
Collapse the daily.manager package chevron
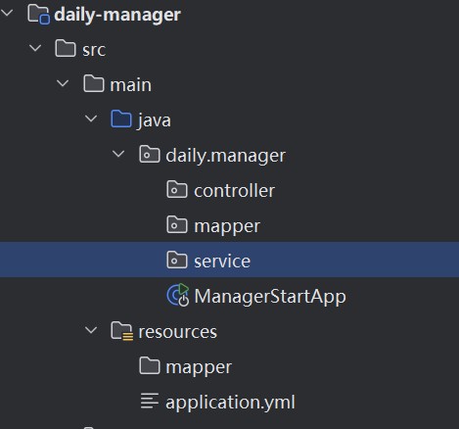[x=118, y=154]
